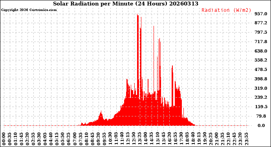Click the 00:35 time label on x-axis
The image size is (271, 147).
click(x=10, y=139)
